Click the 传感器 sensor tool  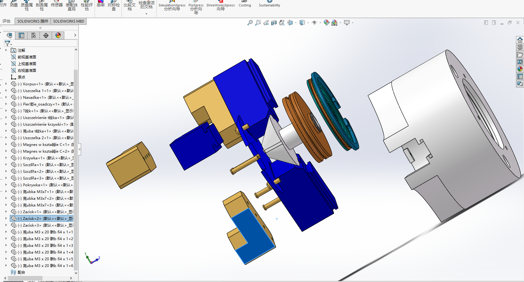click(57, 4)
